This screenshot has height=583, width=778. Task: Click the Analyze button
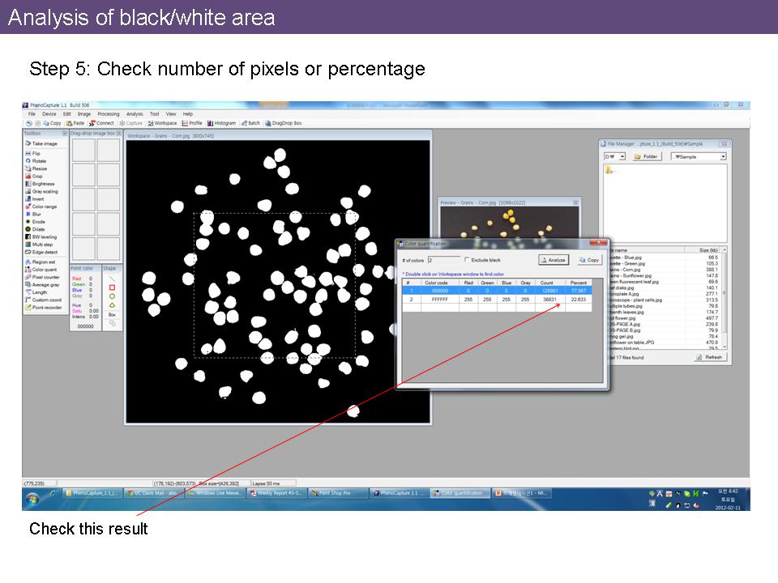point(554,260)
